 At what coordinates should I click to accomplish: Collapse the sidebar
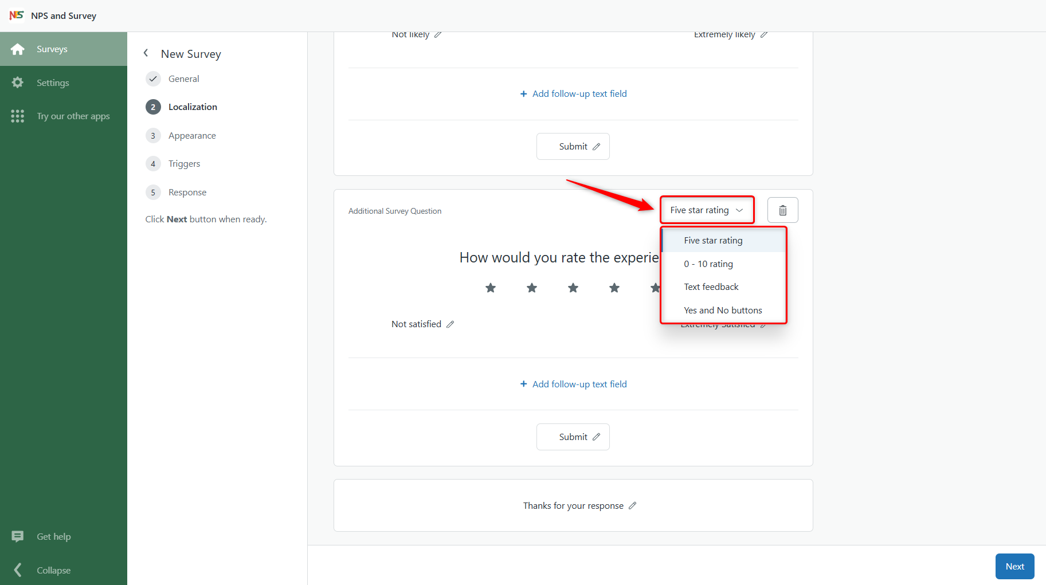pos(18,570)
